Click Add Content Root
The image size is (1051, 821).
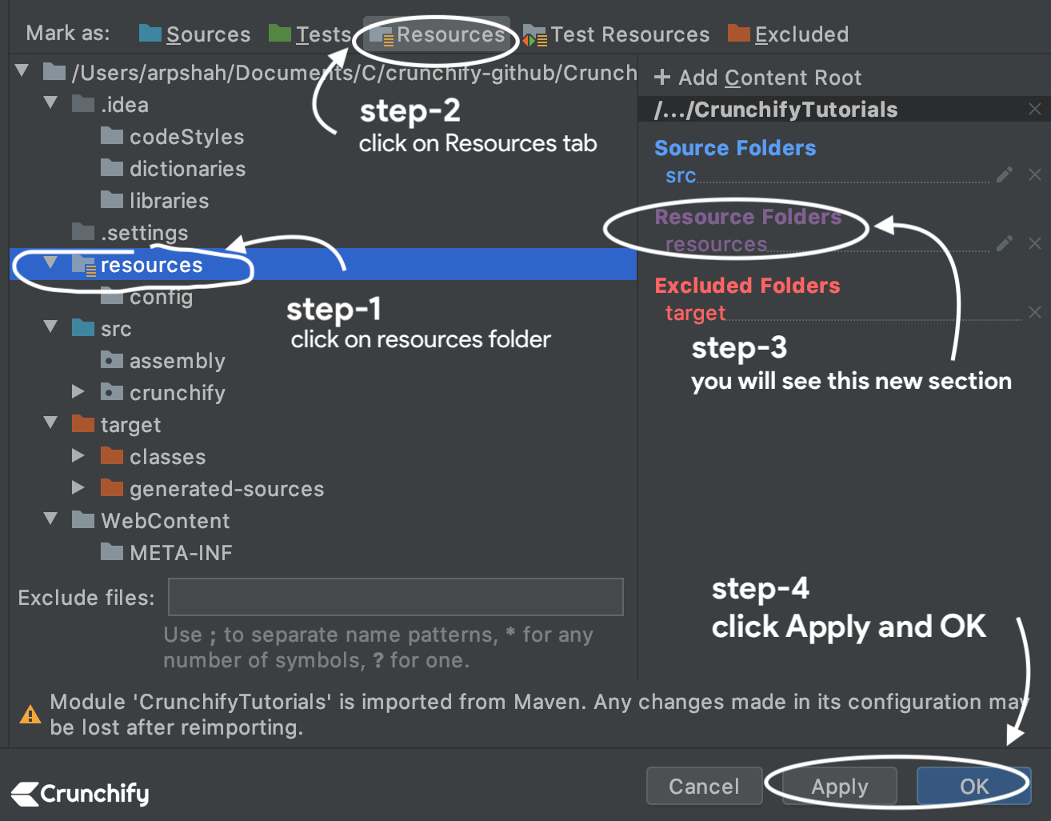coord(757,77)
